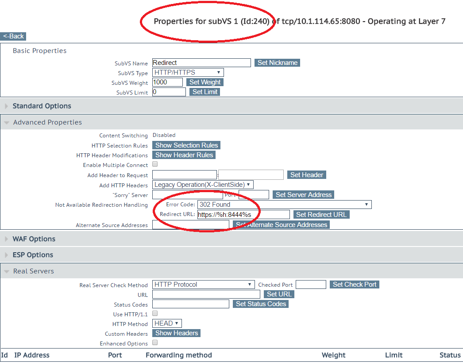Enable the Multiple Connect checkbox
Image resolution: width=463 pixels, height=364 pixels.
click(x=155, y=164)
